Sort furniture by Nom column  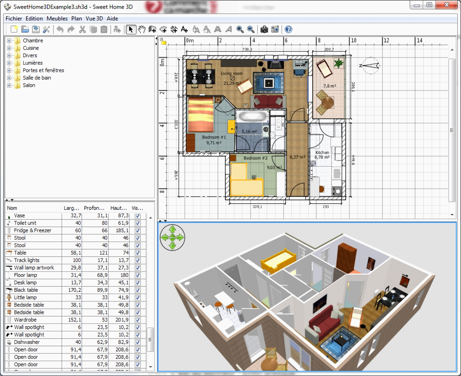[x=33, y=208]
